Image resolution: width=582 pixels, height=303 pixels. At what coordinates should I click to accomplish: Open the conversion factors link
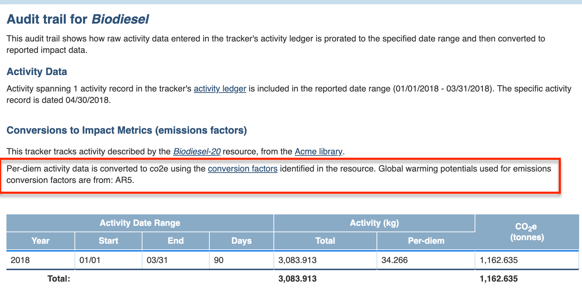243,169
